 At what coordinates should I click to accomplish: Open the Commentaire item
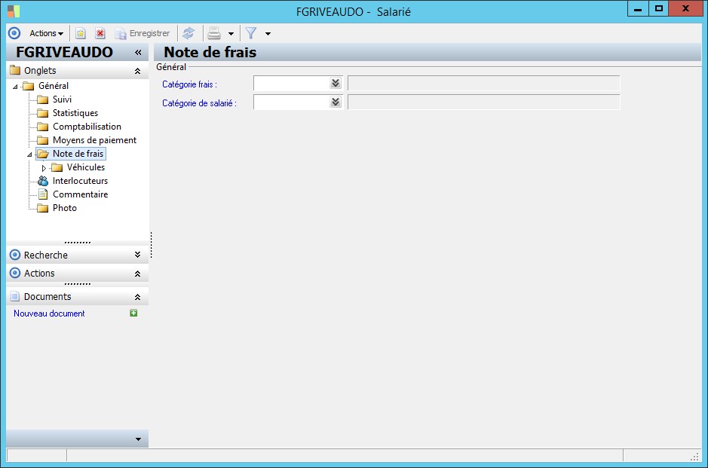tap(81, 194)
